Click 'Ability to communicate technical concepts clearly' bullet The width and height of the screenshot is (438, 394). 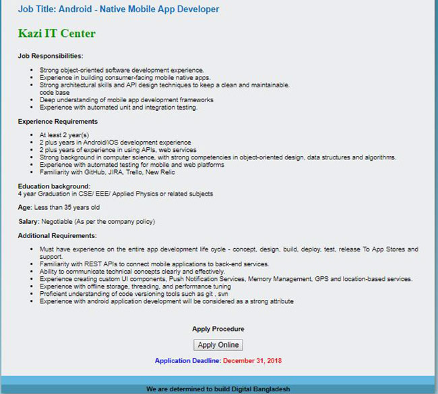click(132, 272)
